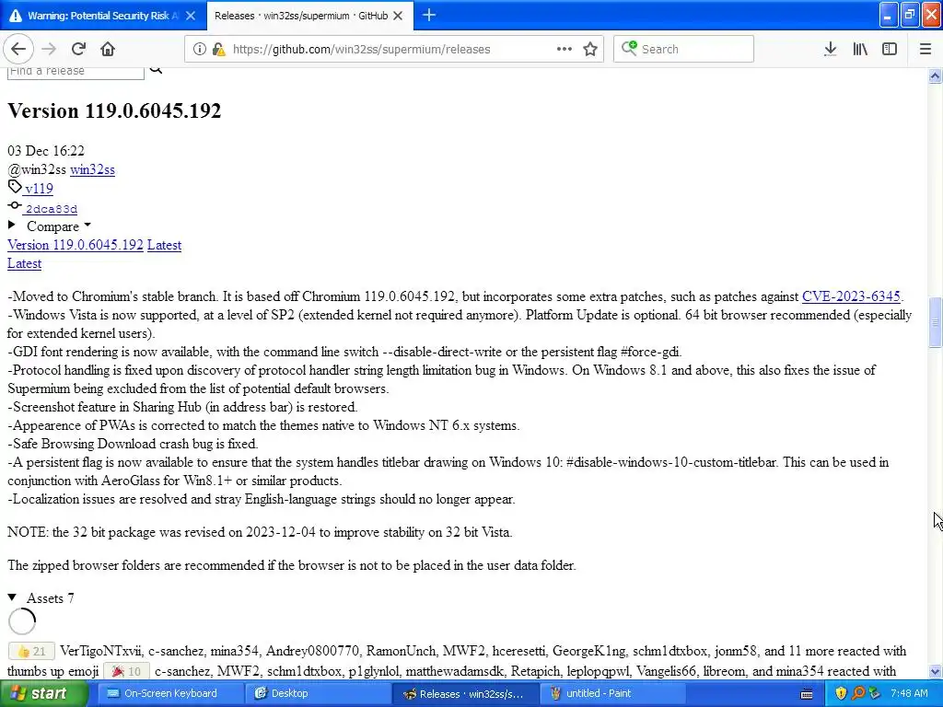Open the win32ss profile link
This screenshot has width=943, height=707.
coord(92,169)
